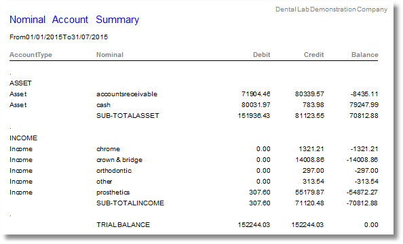The image size is (403, 244).
Task: Click the Credit column header
Action: (314, 55)
